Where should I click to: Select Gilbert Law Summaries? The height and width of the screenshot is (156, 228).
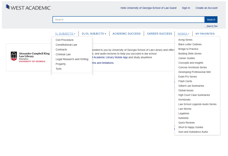(191, 86)
